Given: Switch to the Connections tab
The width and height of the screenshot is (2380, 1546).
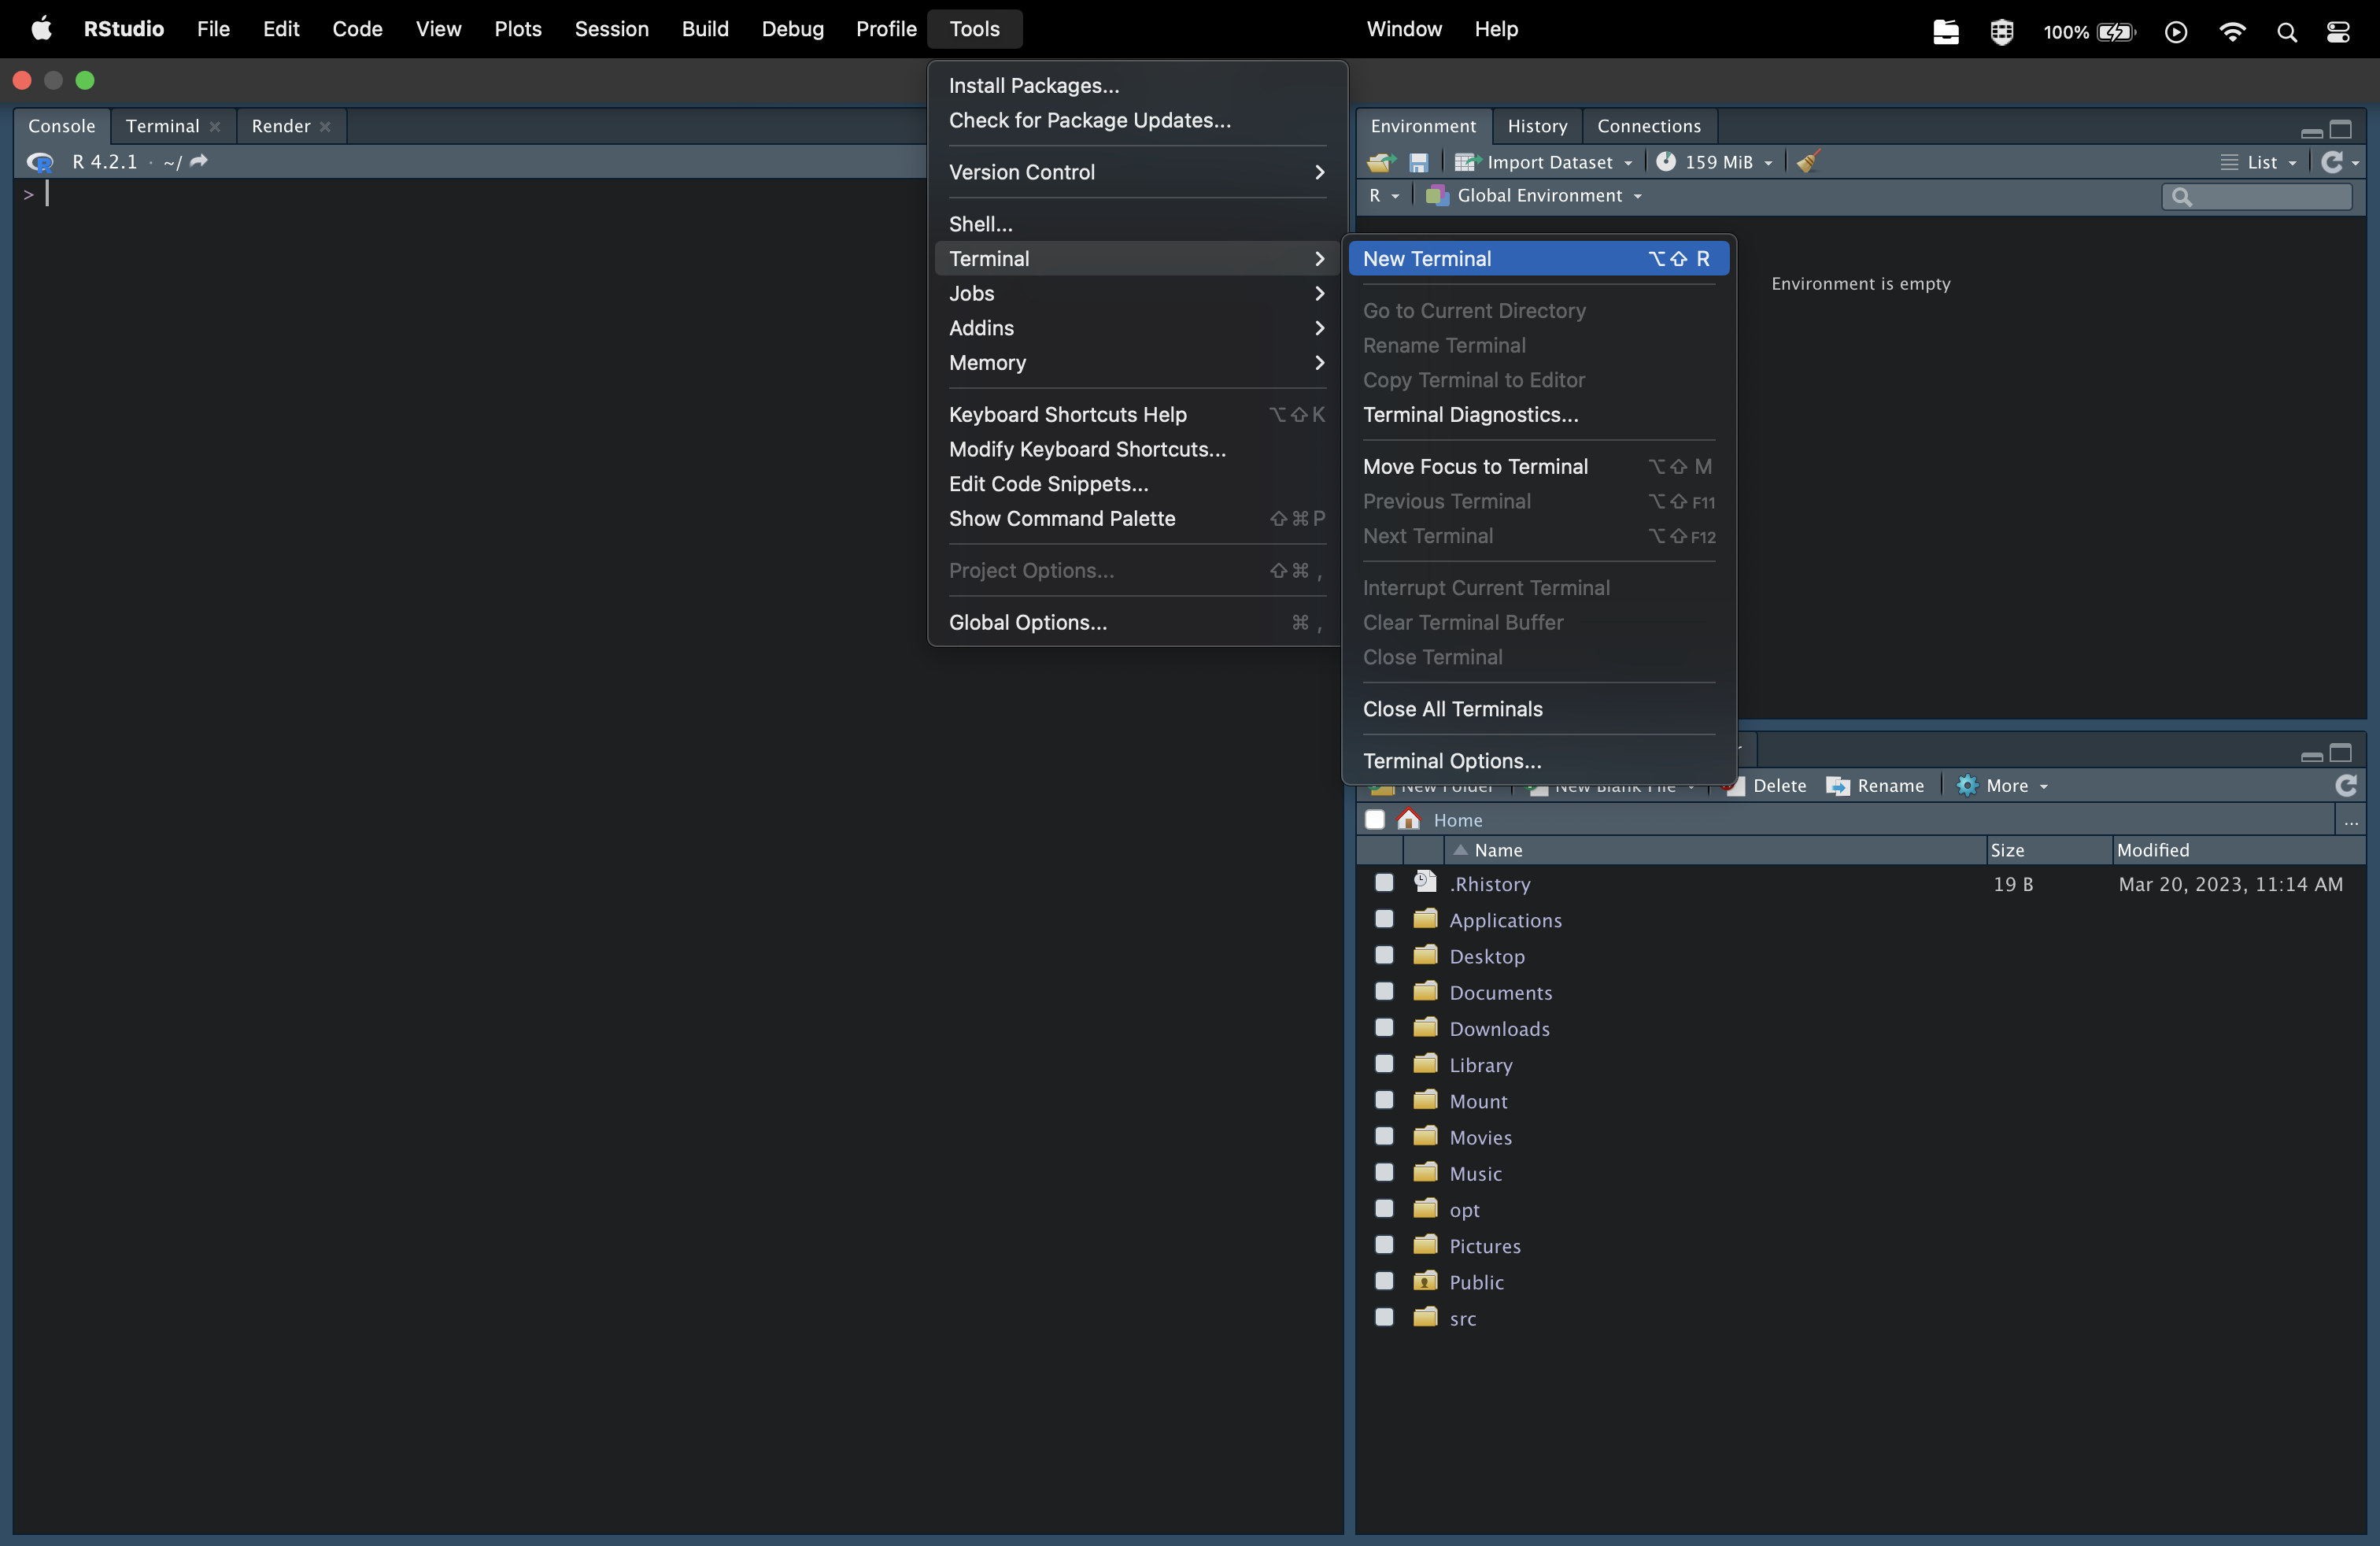Looking at the screenshot, I should point(1648,126).
